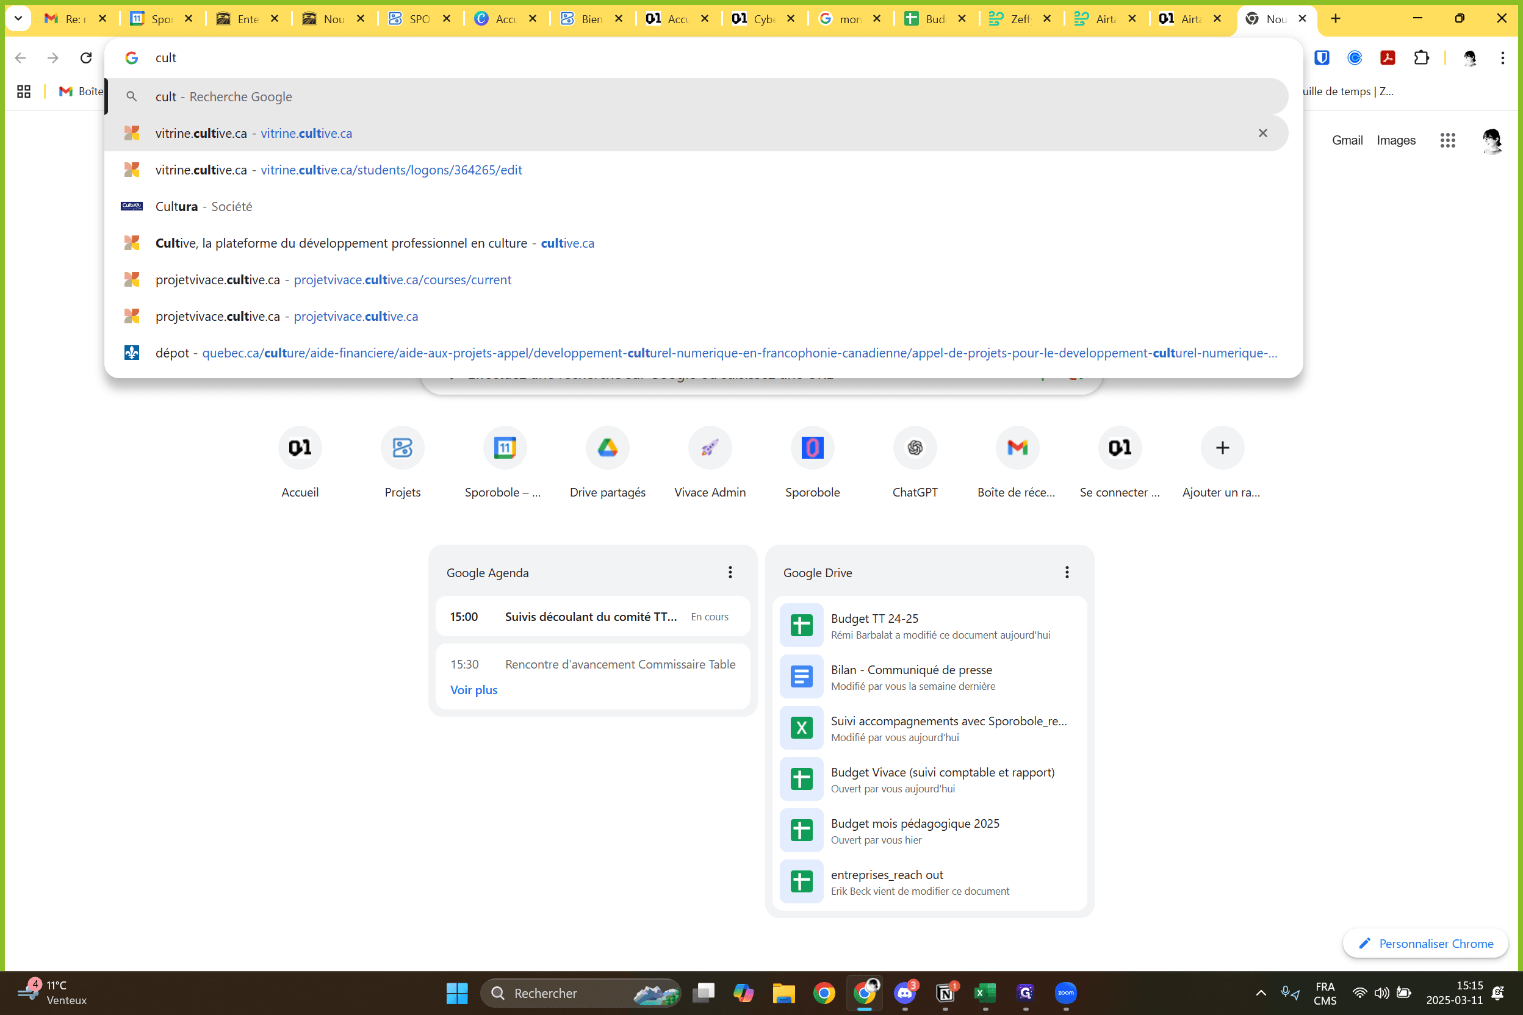1523x1015 pixels.
Task: Launch Discord from the taskbar
Action: point(905,992)
